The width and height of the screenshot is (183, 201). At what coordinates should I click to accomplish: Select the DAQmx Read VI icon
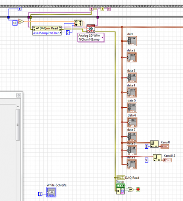coord(91,29)
